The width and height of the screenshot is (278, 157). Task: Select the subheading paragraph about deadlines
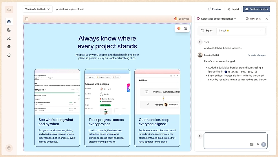(x=107, y=56)
